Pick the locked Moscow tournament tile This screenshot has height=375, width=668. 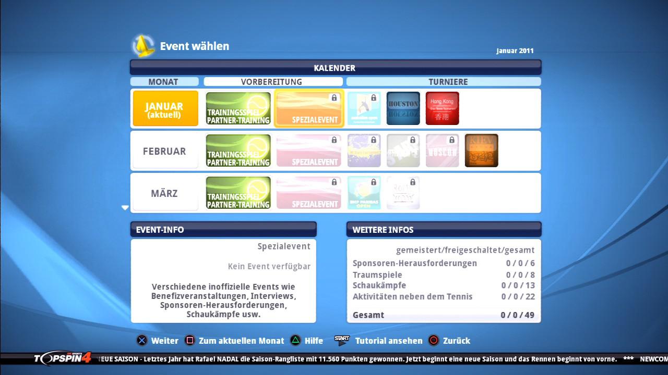443,151
